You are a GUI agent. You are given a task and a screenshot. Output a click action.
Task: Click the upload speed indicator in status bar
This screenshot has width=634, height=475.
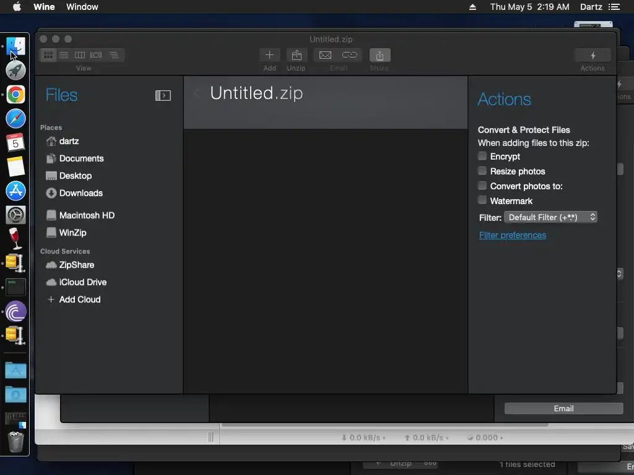[x=427, y=437]
